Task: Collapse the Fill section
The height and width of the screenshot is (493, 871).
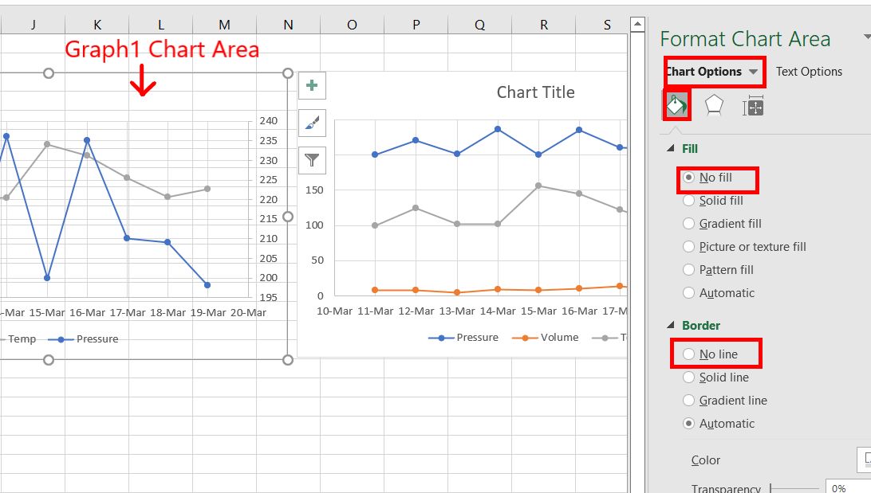Action: [669, 148]
